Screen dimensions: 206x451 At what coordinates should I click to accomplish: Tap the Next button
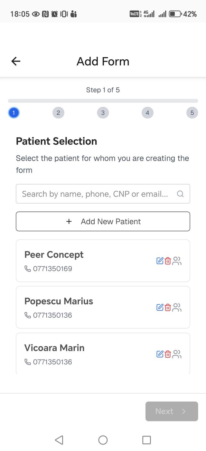coord(172,411)
